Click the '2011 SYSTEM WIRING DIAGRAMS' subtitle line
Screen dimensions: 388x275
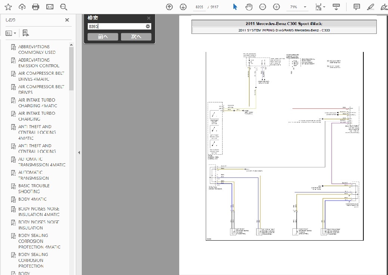(284, 30)
